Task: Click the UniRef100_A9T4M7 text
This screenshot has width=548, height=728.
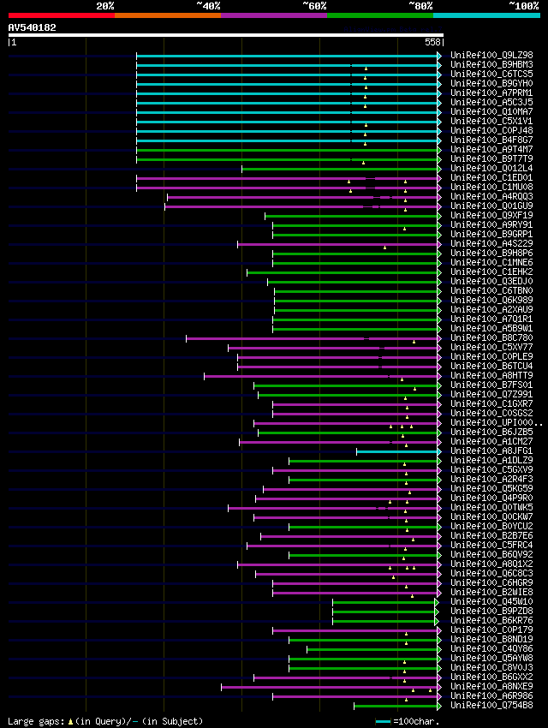Action: [x=491, y=150]
